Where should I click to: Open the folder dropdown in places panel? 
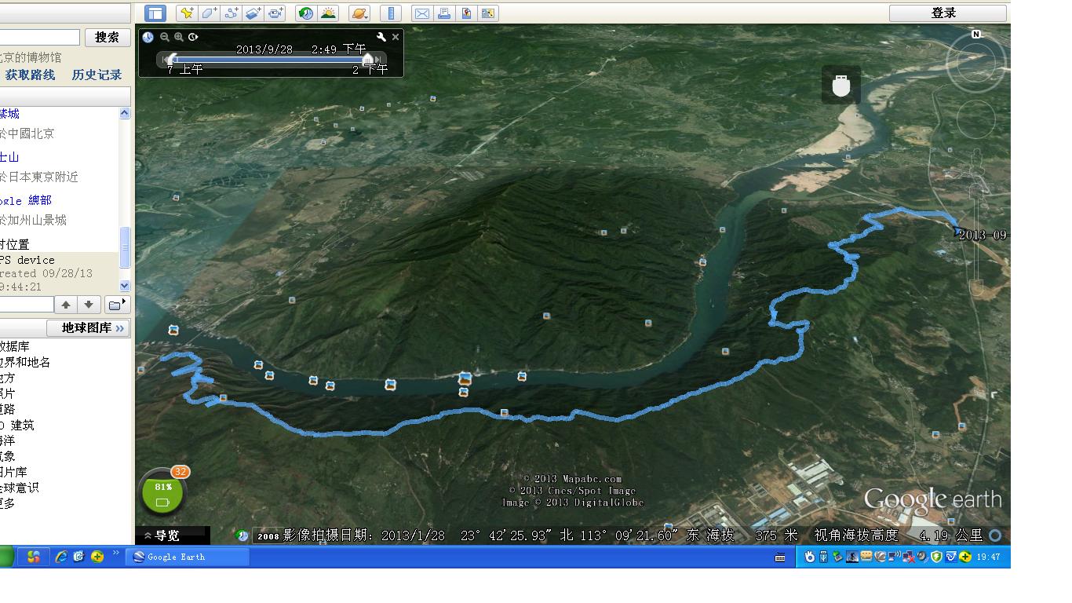(x=117, y=305)
